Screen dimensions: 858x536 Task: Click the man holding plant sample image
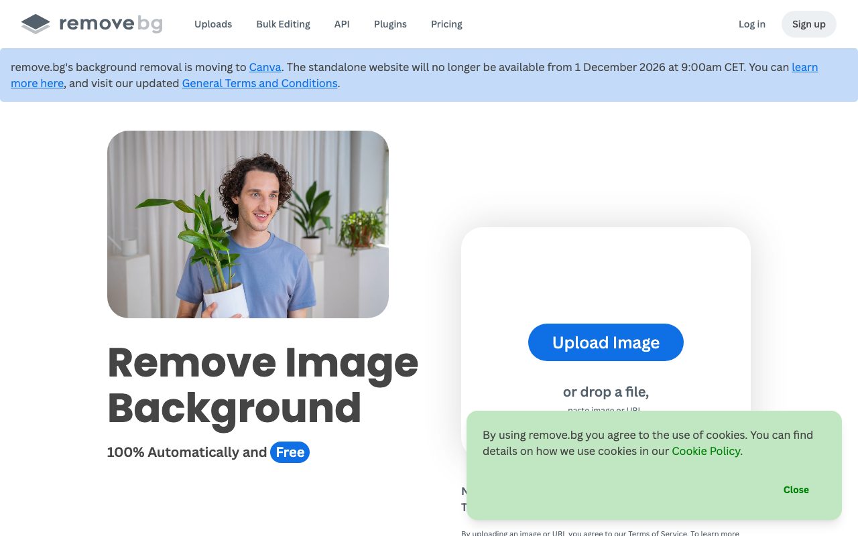248,224
